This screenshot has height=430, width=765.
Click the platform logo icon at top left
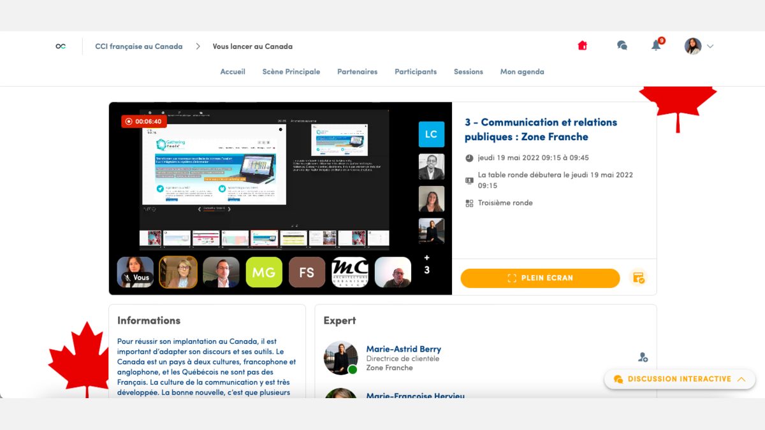[x=61, y=46]
